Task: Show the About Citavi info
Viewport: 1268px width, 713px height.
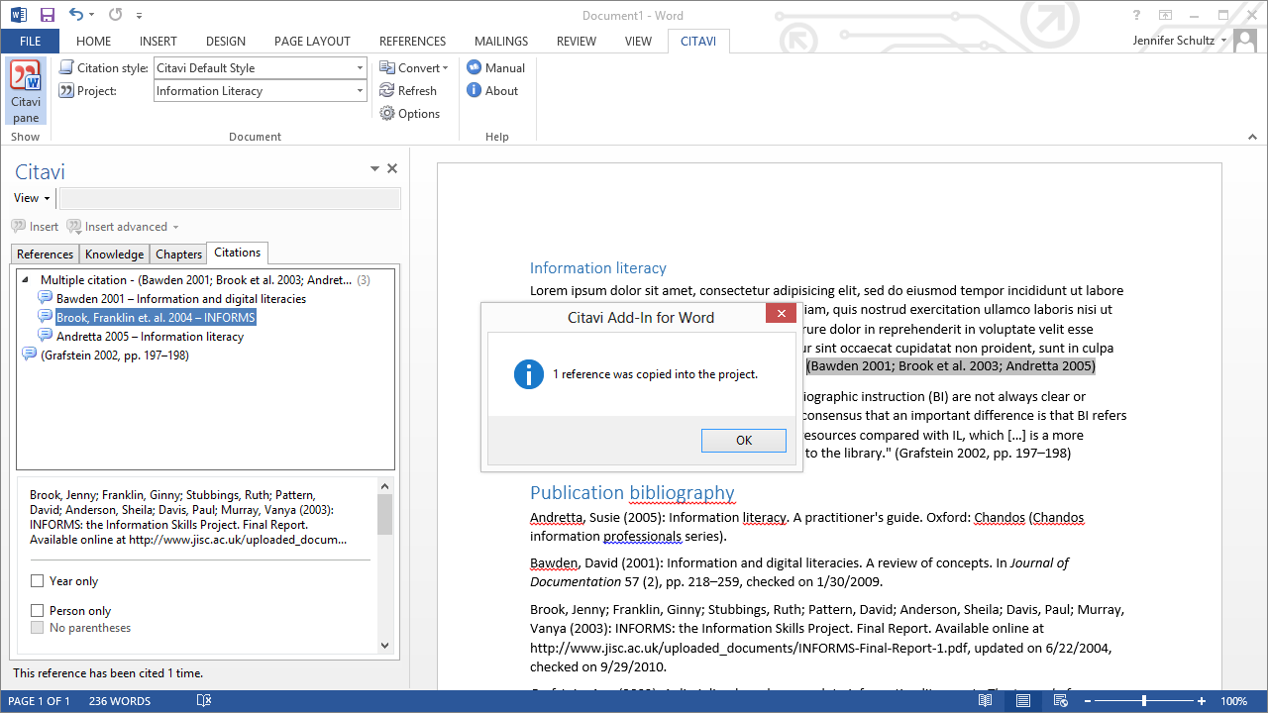Action: coord(492,90)
